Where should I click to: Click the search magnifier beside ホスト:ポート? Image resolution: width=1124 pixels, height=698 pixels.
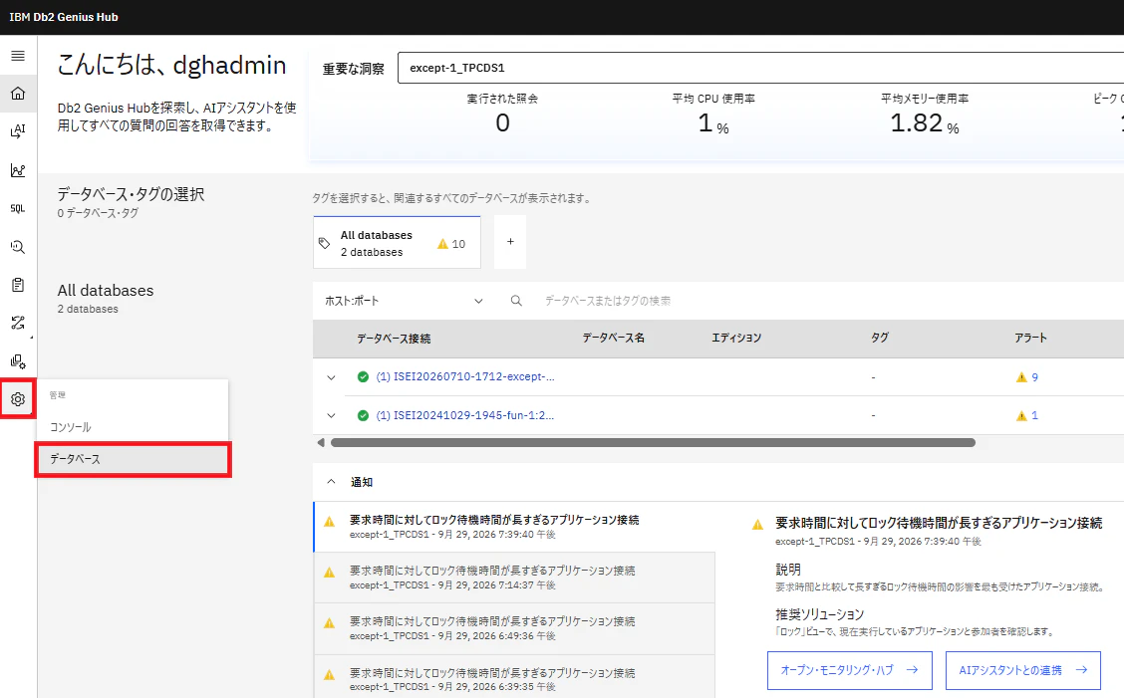click(x=516, y=301)
